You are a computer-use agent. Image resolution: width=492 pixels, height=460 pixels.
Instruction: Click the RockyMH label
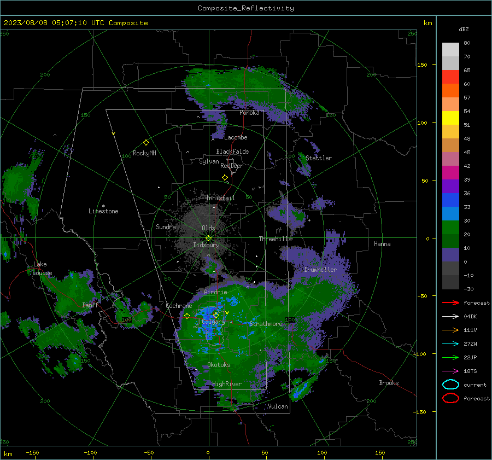pyautogui.click(x=144, y=153)
